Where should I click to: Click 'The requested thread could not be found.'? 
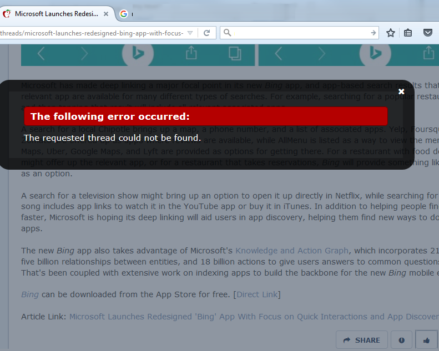[112, 138]
